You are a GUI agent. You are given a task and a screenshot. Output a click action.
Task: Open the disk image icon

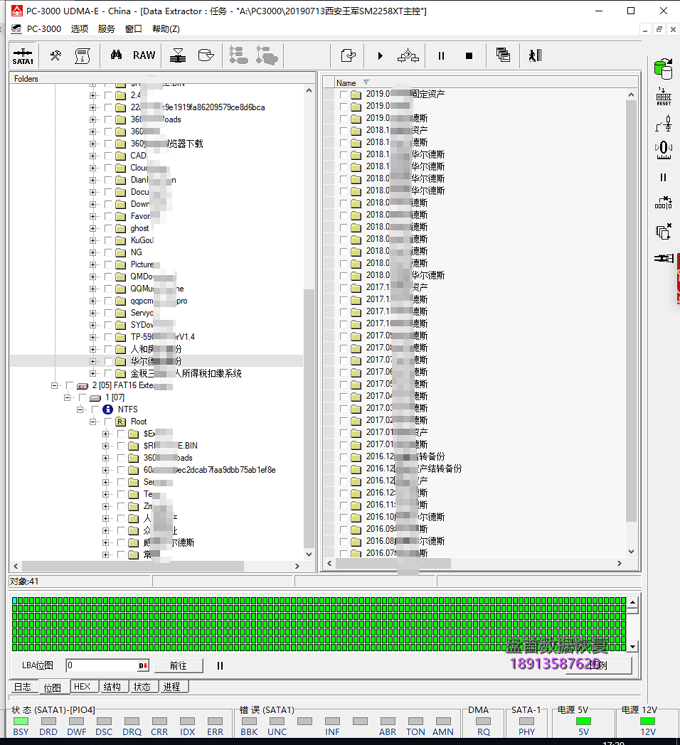tap(206, 55)
